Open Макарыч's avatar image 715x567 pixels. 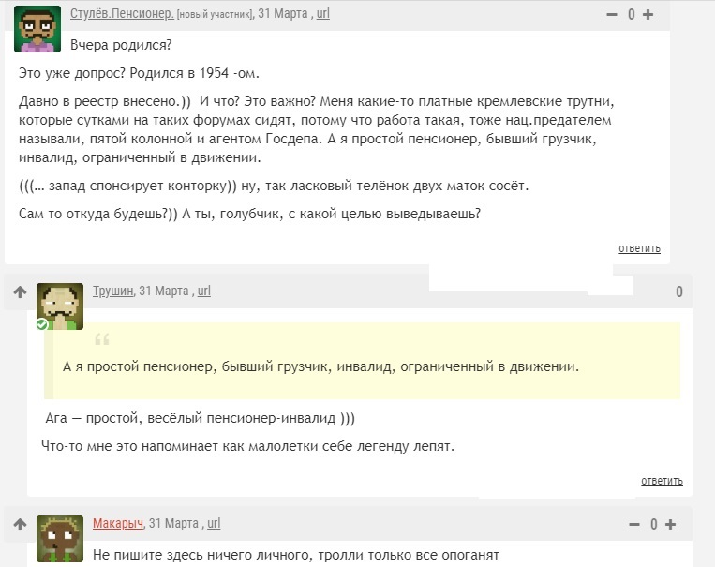[60, 539]
